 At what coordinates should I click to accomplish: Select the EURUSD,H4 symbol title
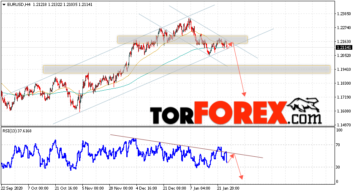tap(19, 5)
